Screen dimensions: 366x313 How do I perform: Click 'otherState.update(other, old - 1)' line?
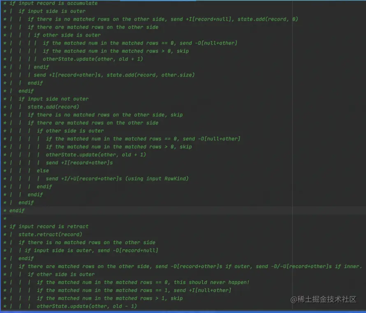pos(87,306)
